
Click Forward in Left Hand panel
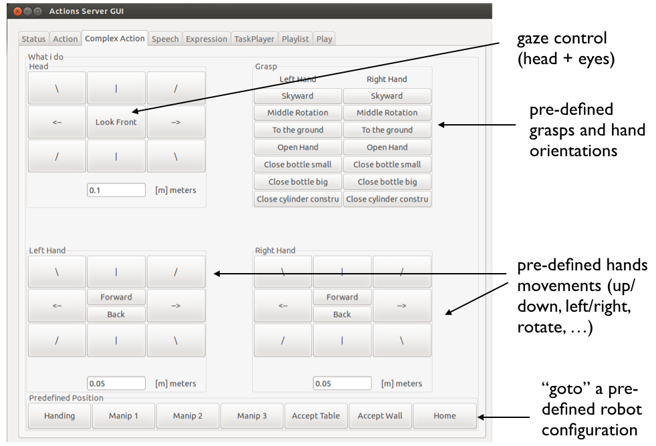pyautogui.click(x=116, y=297)
